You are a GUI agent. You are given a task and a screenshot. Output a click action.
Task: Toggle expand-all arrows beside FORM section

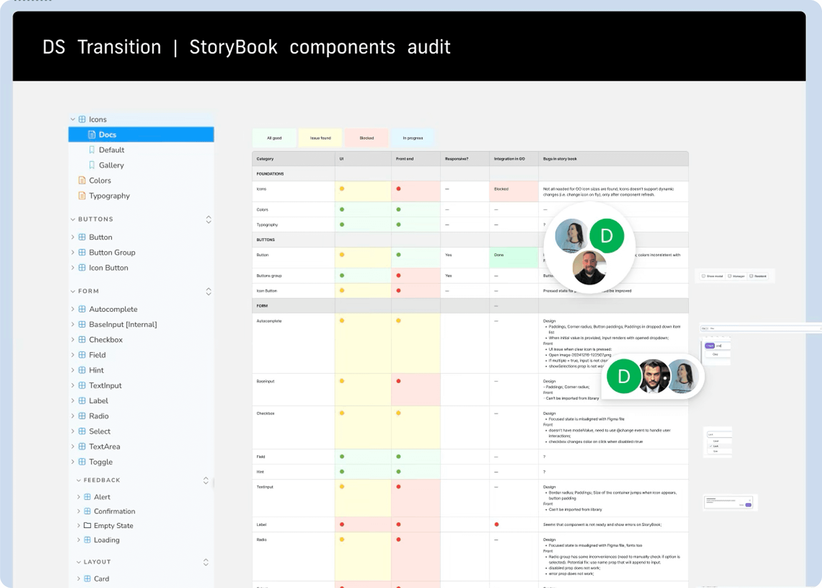(x=208, y=291)
